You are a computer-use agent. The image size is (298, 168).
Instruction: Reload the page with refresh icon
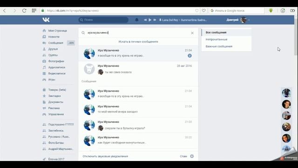click(x=24, y=11)
